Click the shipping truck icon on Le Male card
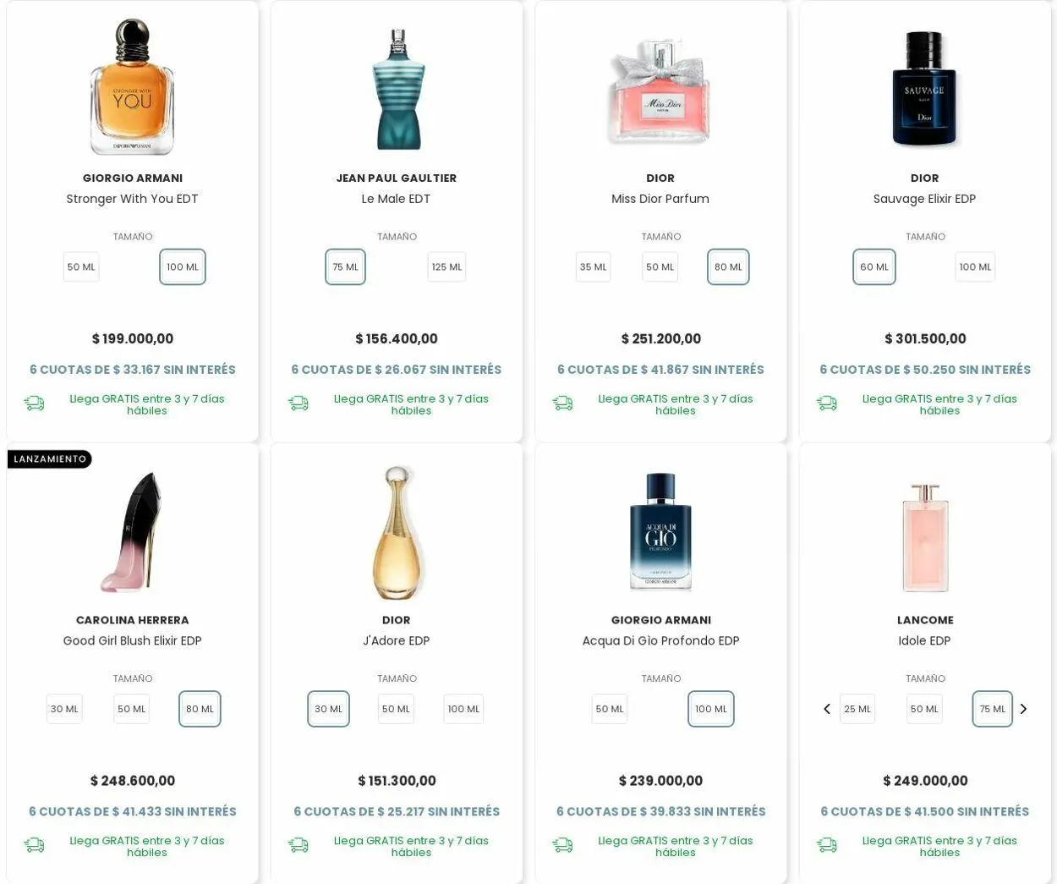 point(298,404)
